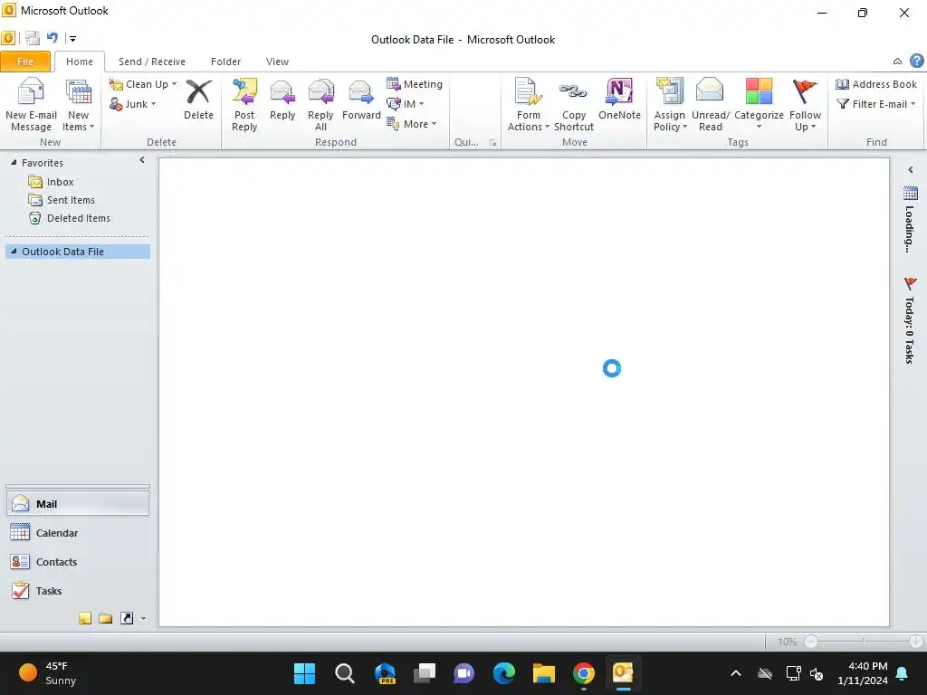
Task: Click the Undo quick access icon
Action: pos(53,38)
